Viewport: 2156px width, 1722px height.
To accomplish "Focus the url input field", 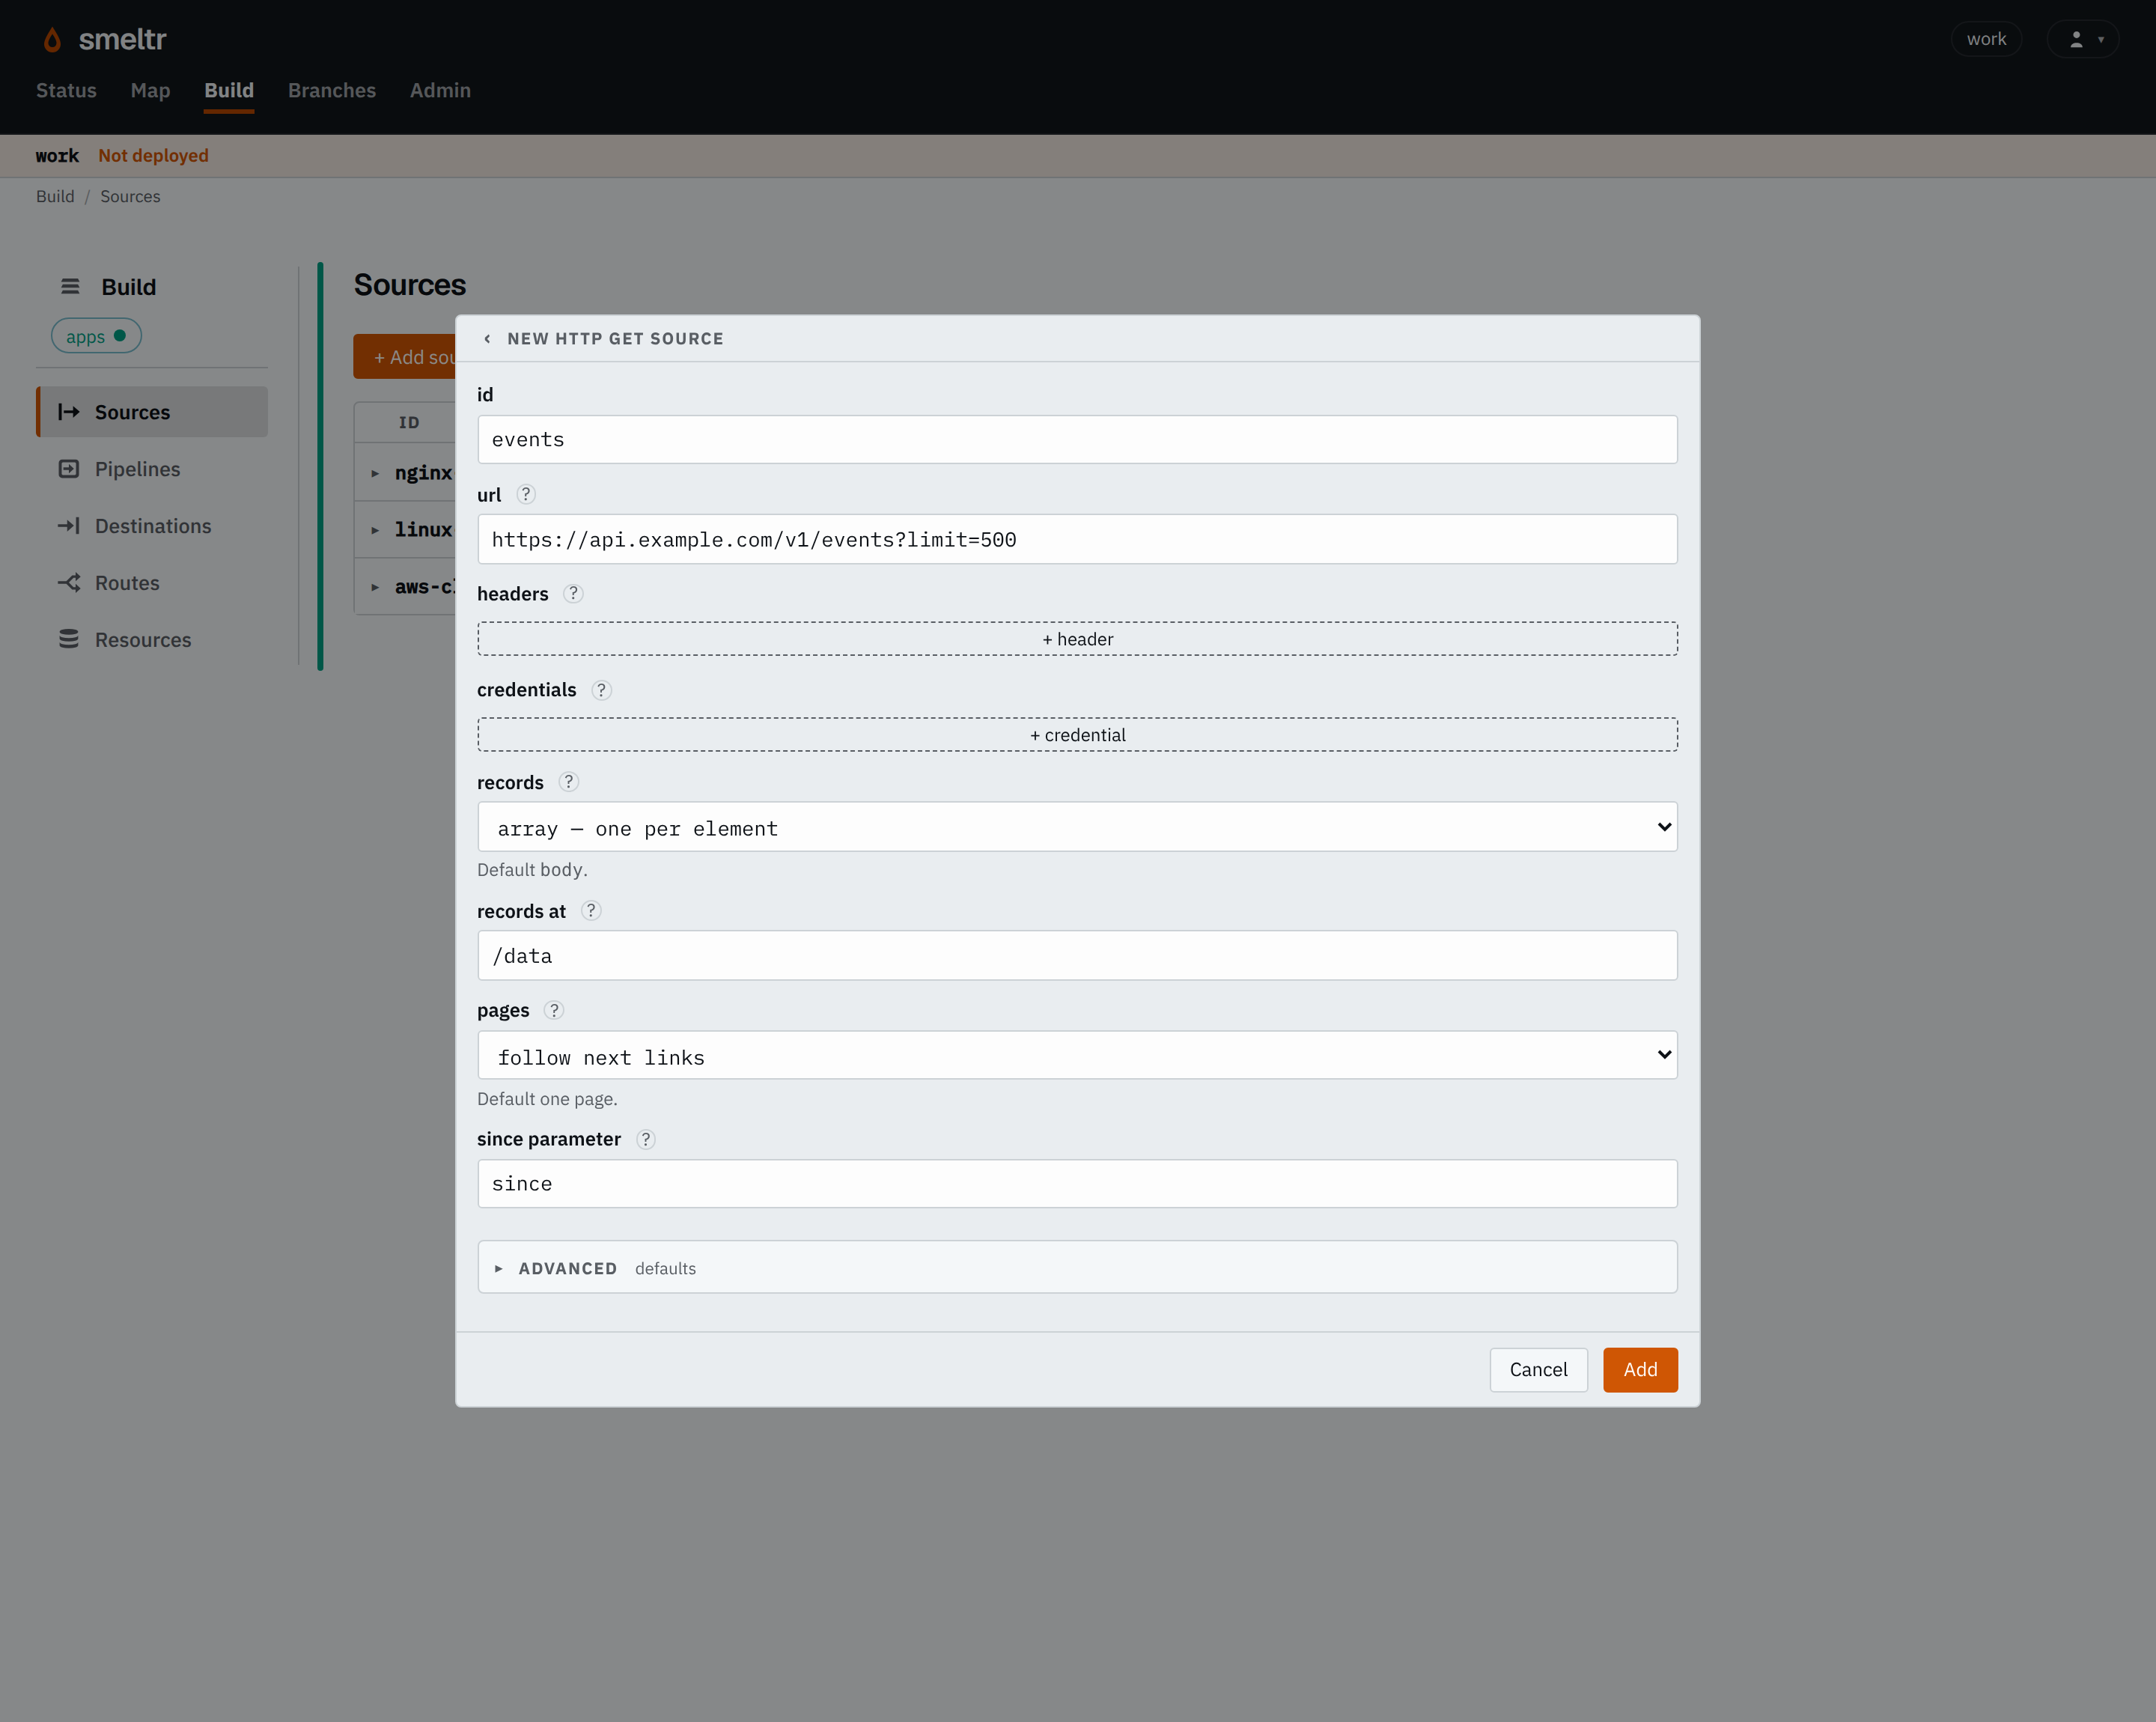I will (1077, 540).
